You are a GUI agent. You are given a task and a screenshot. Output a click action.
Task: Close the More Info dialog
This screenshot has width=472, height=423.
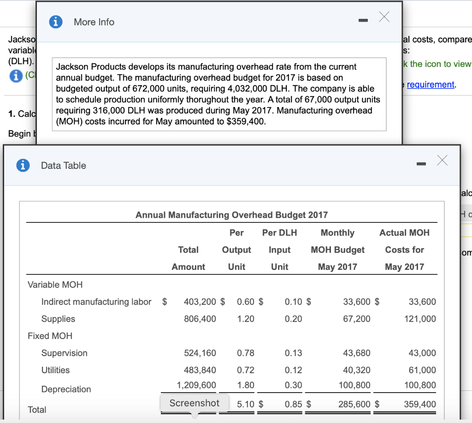point(384,17)
